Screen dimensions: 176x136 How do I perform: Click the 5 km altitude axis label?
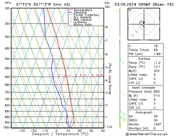107,67
